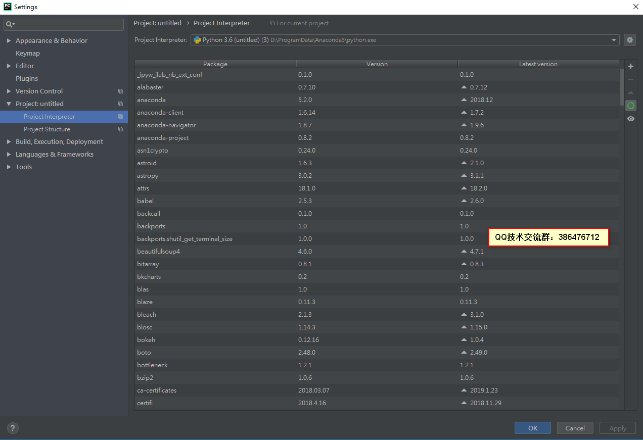Sort by the Latest version column header

[x=538, y=64]
